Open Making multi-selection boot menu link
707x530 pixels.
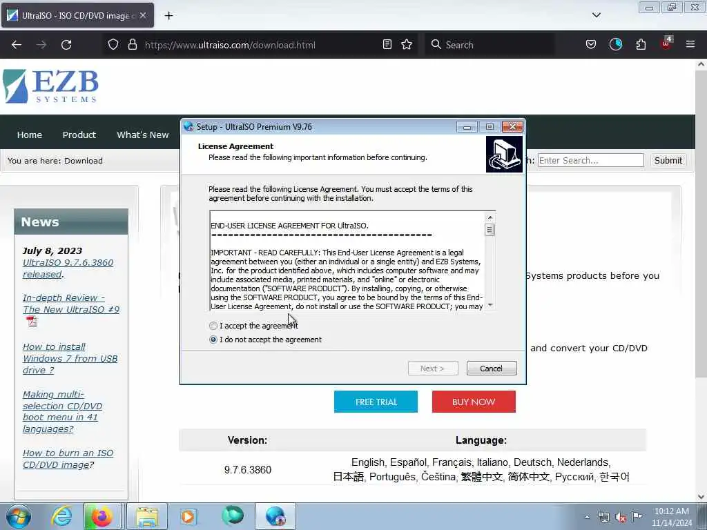click(62, 411)
